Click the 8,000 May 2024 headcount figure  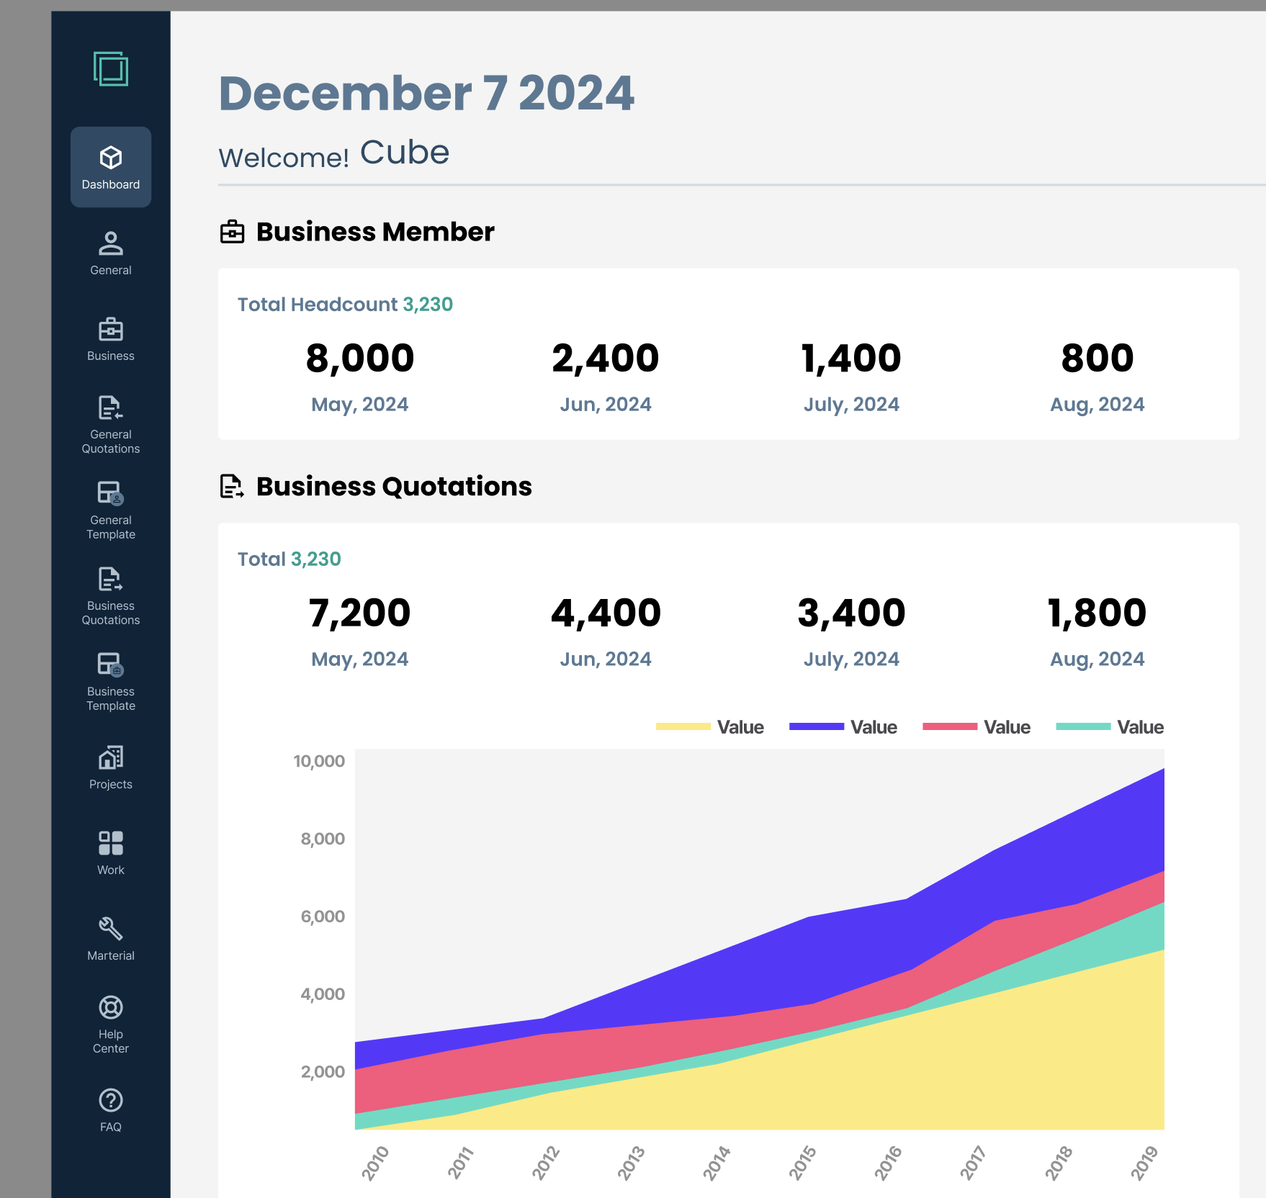click(359, 359)
